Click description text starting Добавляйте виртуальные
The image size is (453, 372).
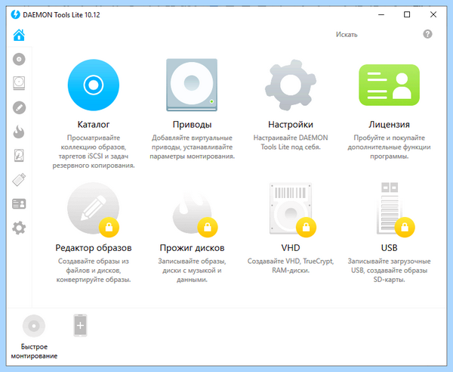point(192,147)
